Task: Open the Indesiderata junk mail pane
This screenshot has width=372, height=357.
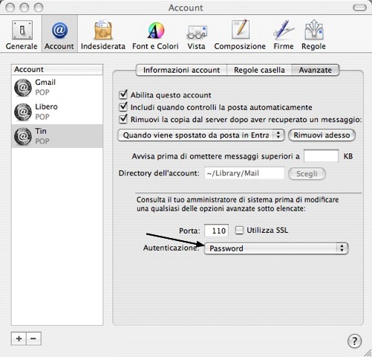Action: pos(103,35)
